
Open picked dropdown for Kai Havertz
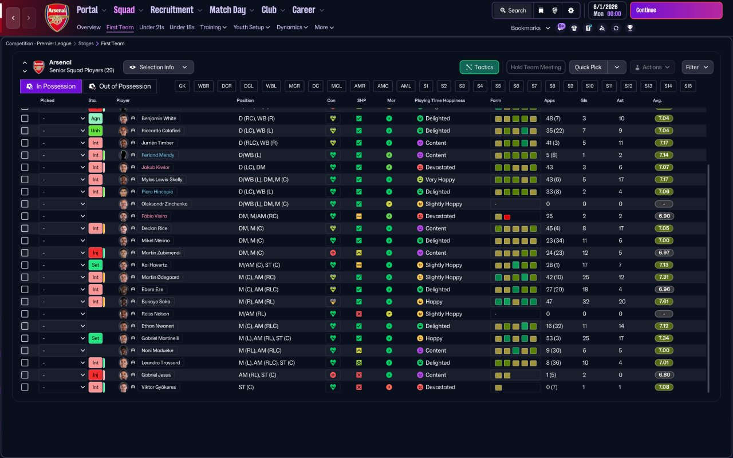click(62, 265)
